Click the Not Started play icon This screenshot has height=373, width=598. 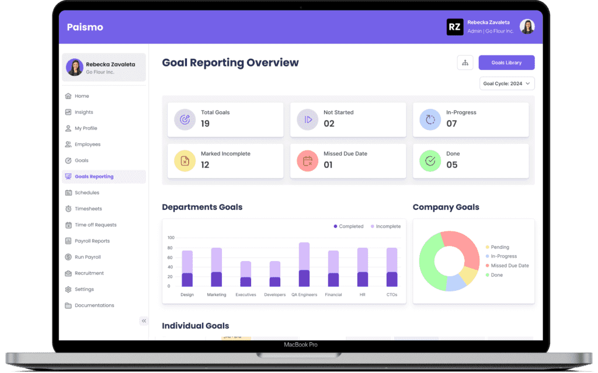(x=308, y=119)
